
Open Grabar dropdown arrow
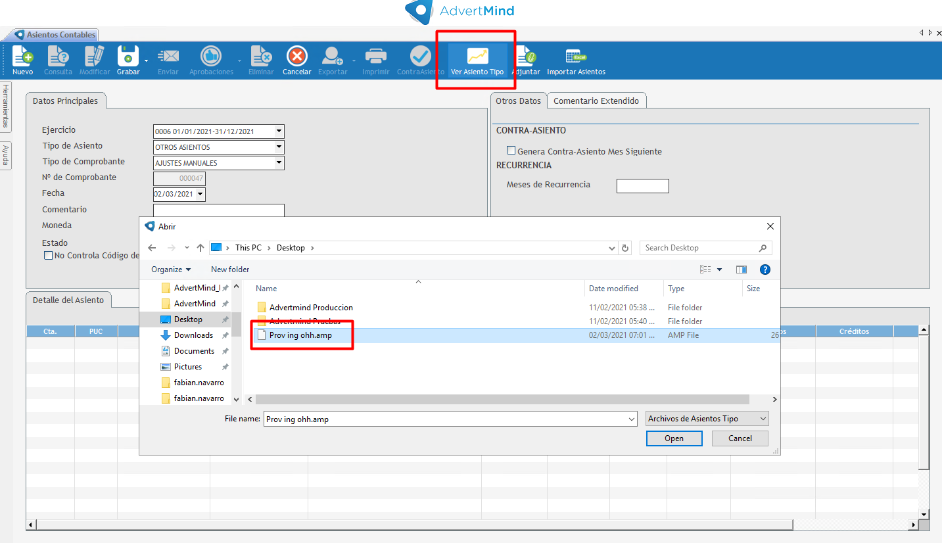tap(146, 60)
